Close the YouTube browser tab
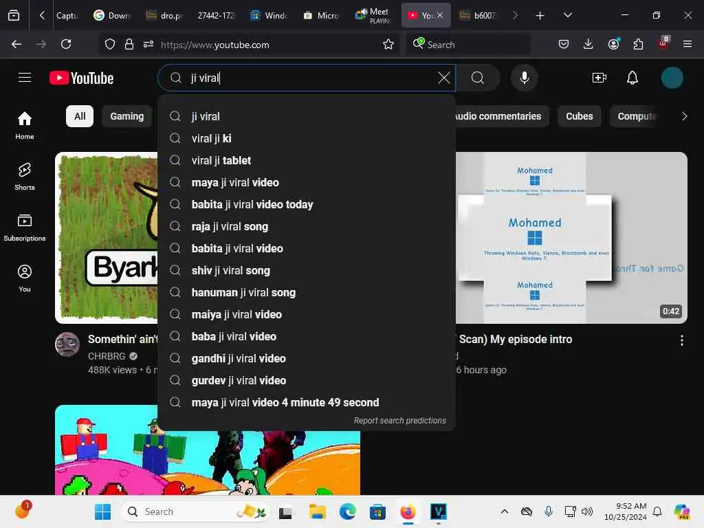Image resolution: width=704 pixels, height=528 pixels. [440, 15]
